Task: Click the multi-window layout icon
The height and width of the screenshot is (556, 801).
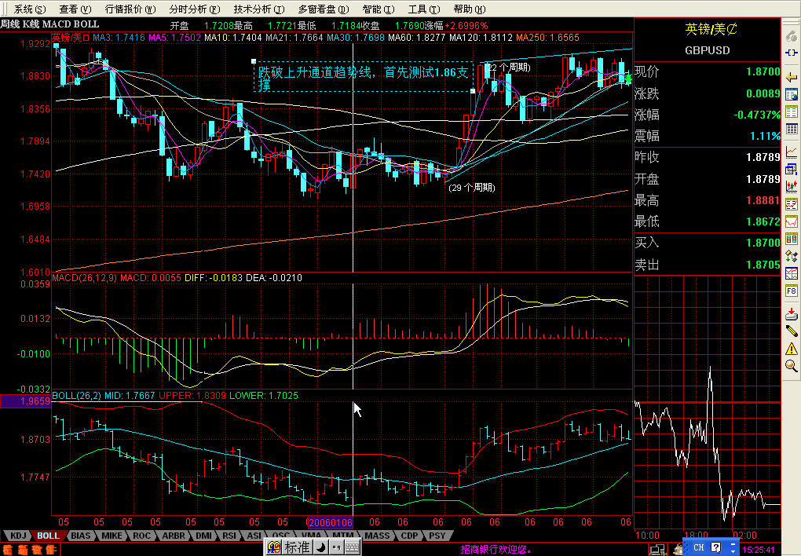Action: [792, 169]
